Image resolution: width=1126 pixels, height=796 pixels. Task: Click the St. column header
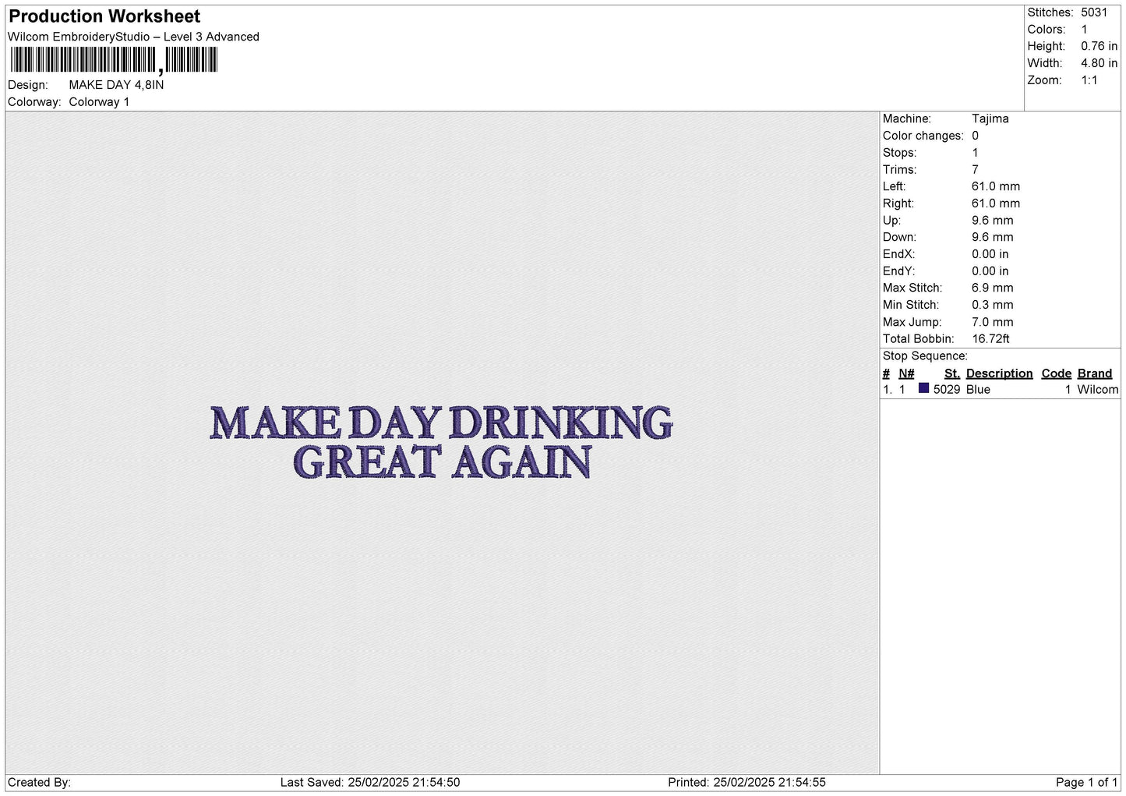(x=951, y=373)
